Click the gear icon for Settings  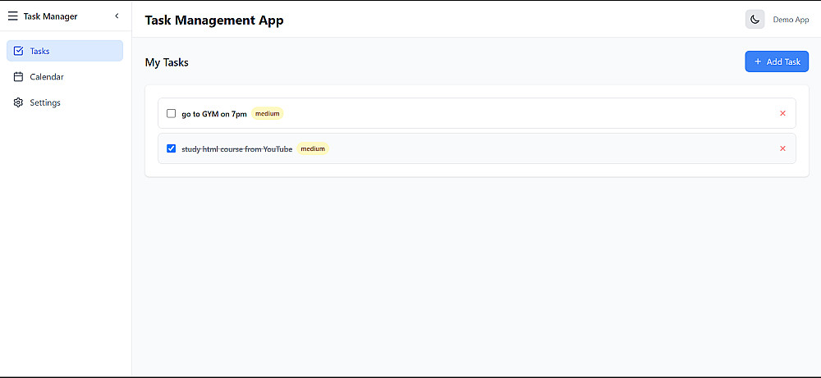point(19,102)
